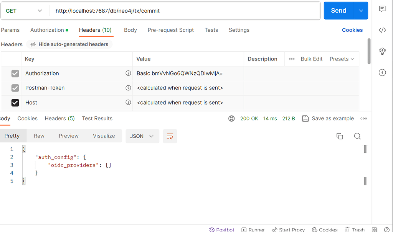Open the request Cookies link
This screenshot has width=393, height=232.
pyautogui.click(x=352, y=30)
